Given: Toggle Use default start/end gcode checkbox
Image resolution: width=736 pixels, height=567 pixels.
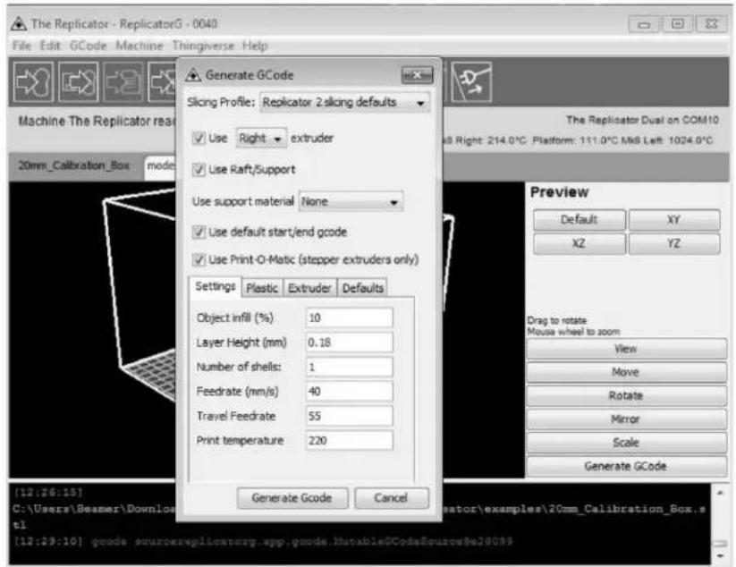Looking at the screenshot, I should [x=199, y=232].
